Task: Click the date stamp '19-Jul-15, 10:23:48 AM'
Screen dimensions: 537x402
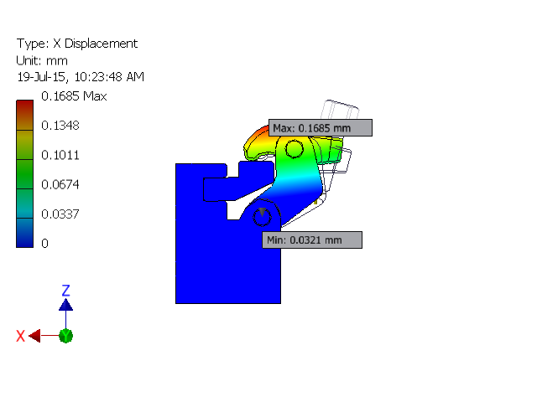Action: click(81, 76)
